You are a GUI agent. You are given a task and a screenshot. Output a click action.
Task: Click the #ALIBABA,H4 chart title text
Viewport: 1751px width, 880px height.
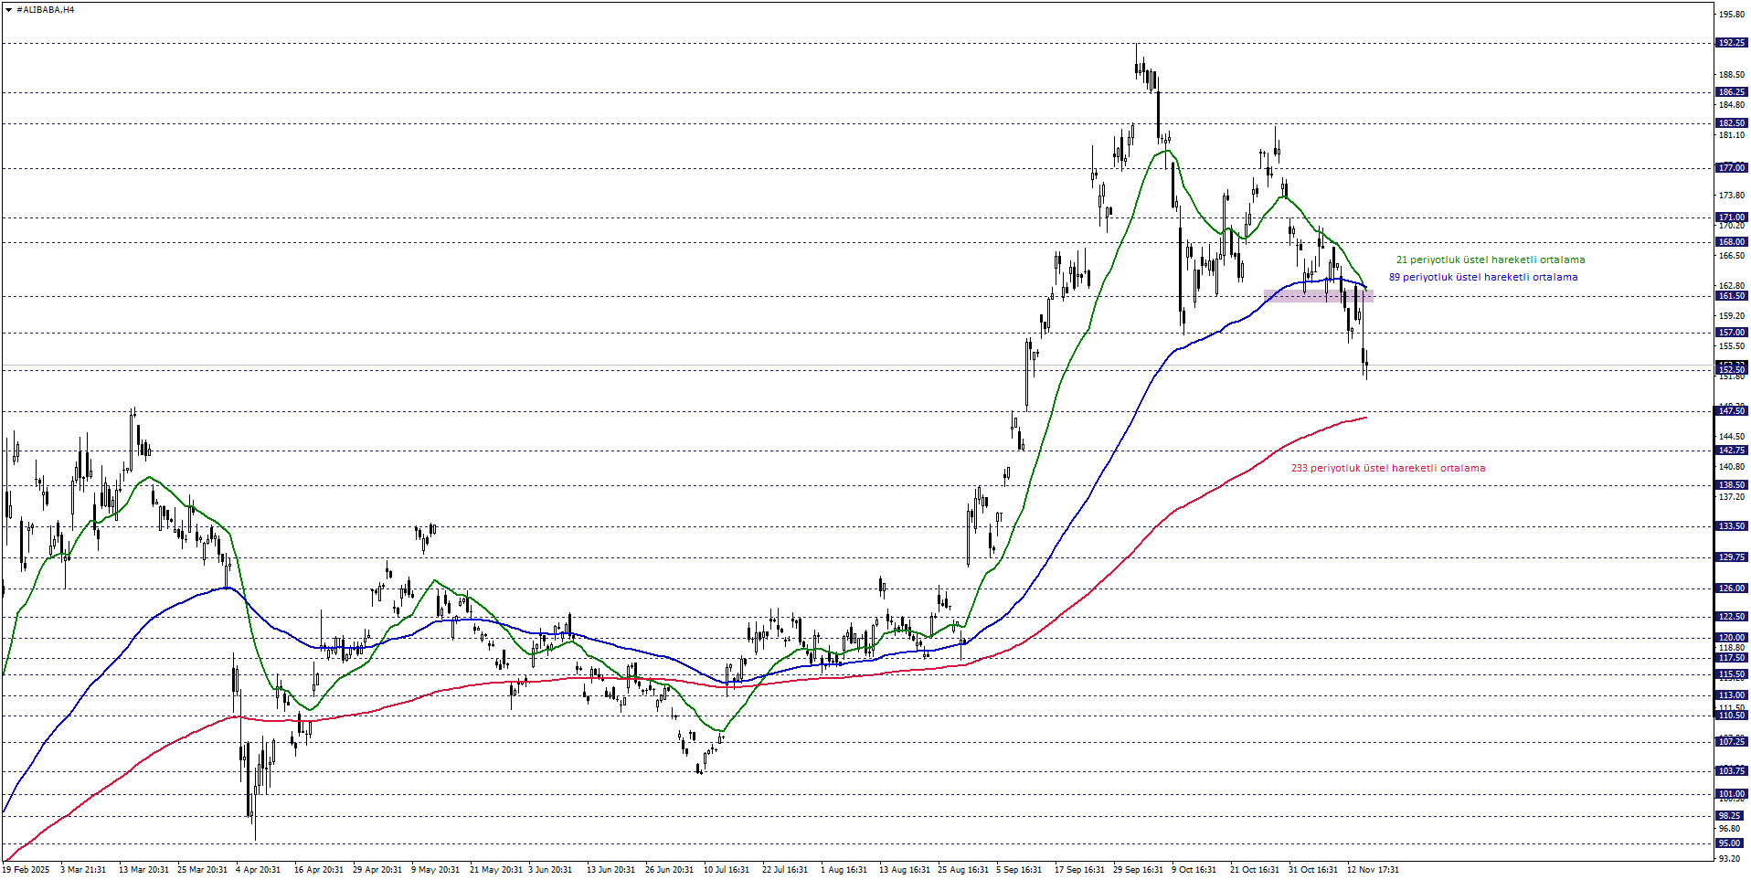click(46, 10)
